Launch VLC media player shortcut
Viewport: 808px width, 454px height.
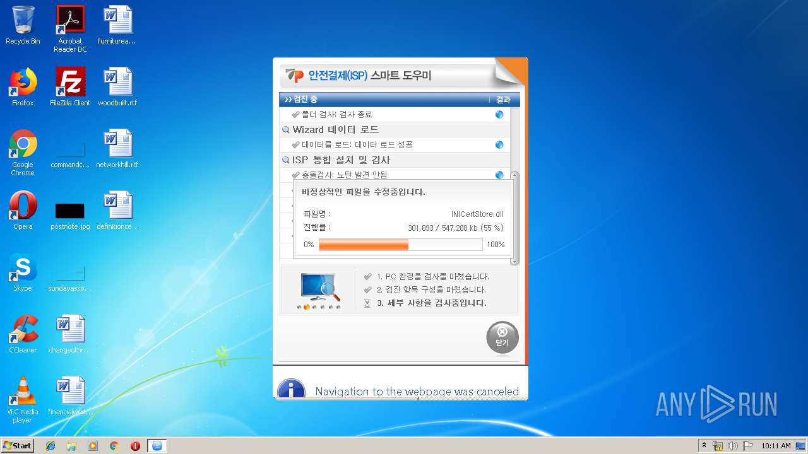click(23, 400)
